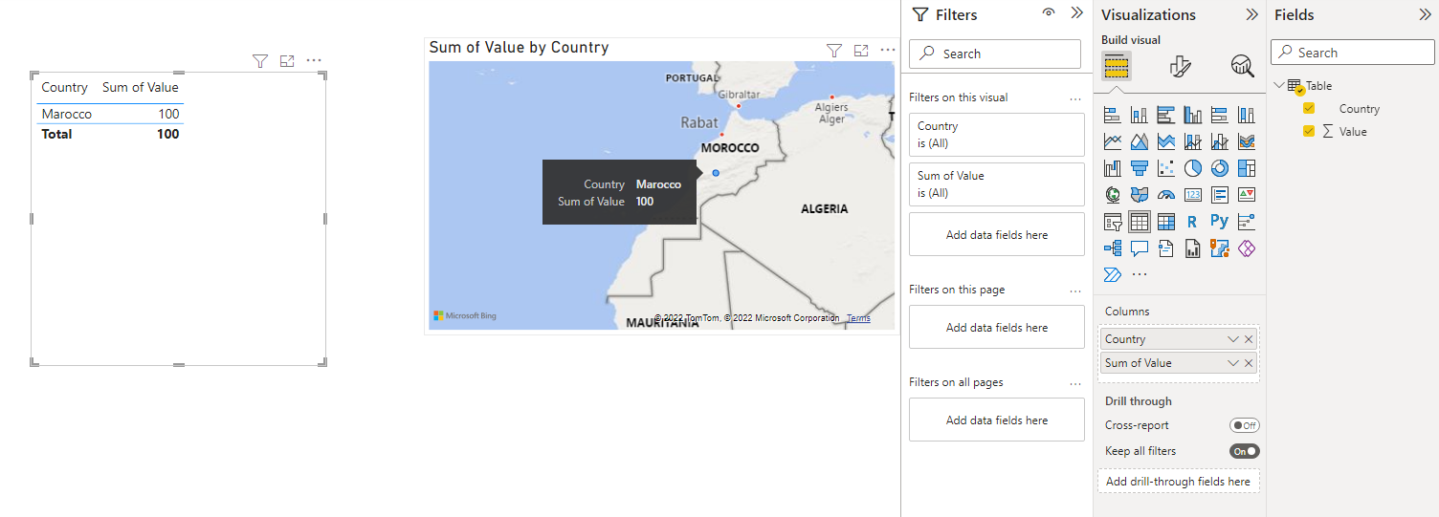Select the globe Map visual
1439x517 pixels.
pos(1112,195)
